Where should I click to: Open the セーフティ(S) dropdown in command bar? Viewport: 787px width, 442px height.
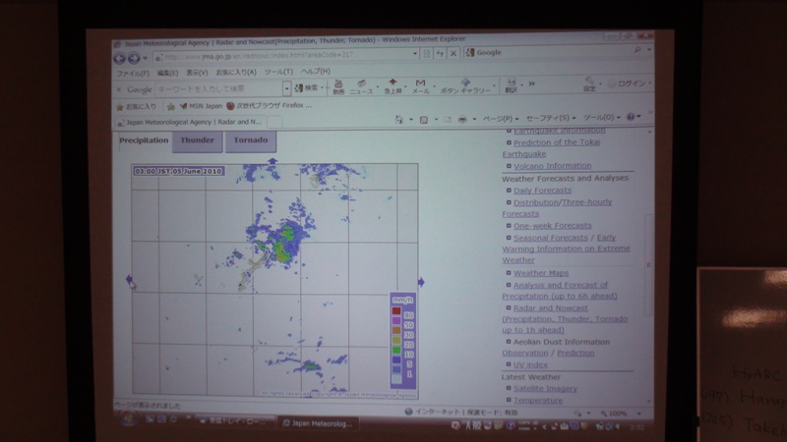tap(551, 118)
